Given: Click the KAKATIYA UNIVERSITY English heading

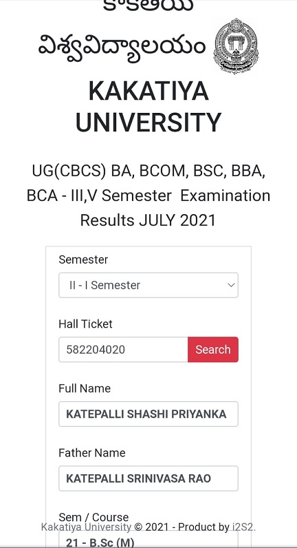Looking at the screenshot, I should point(148,107).
